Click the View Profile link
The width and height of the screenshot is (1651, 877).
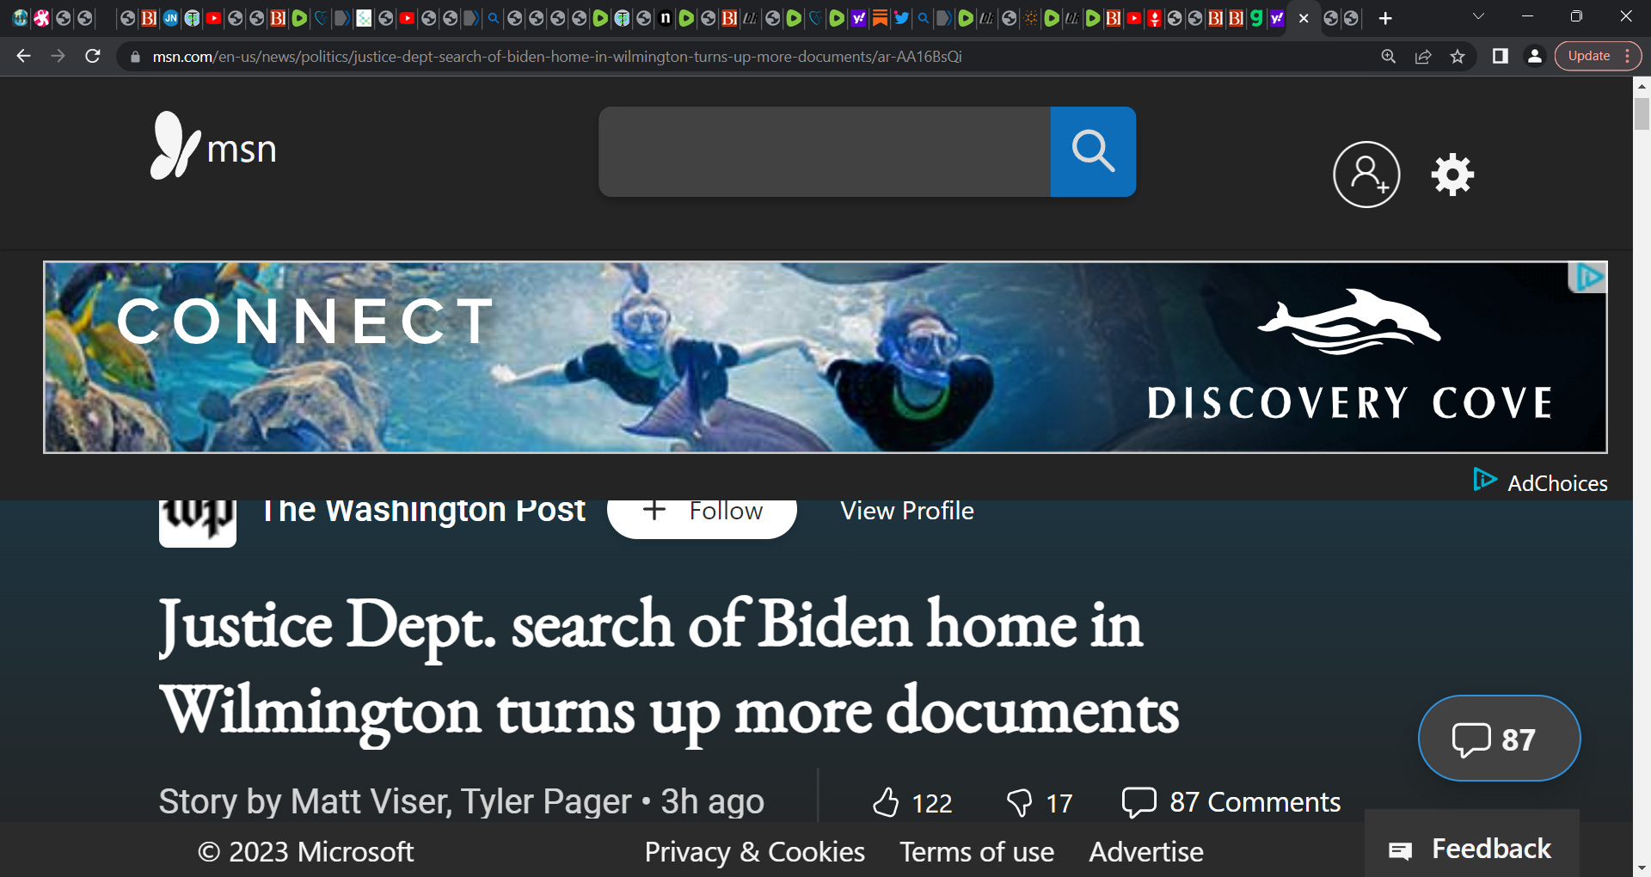coord(907,511)
